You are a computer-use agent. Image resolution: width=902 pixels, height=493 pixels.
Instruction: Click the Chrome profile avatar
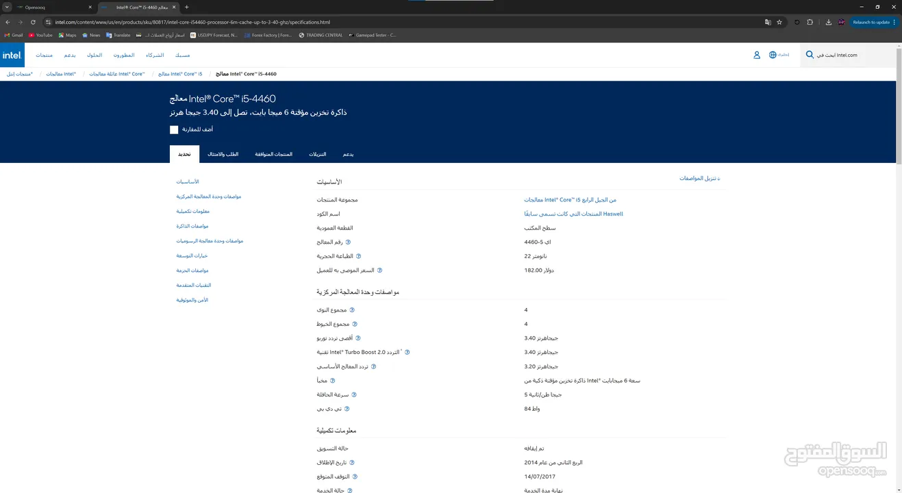pos(841,22)
